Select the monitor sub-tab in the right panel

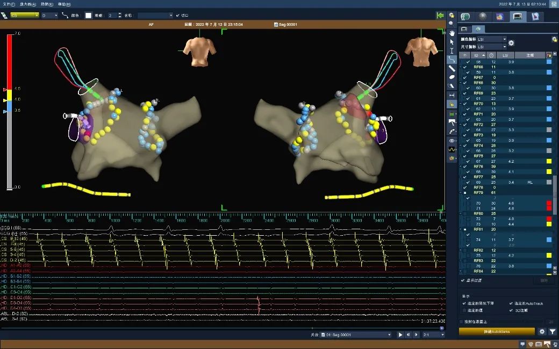[464, 29]
